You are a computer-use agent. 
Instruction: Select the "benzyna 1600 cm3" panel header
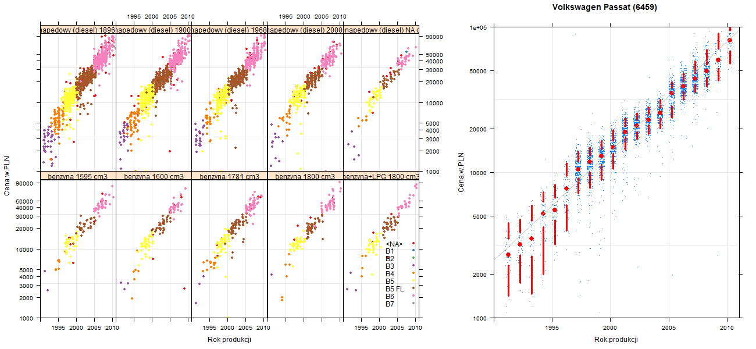[x=154, y=176]
